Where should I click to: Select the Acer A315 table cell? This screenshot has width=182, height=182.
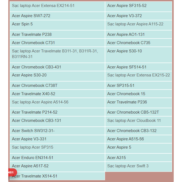point(117,158)
